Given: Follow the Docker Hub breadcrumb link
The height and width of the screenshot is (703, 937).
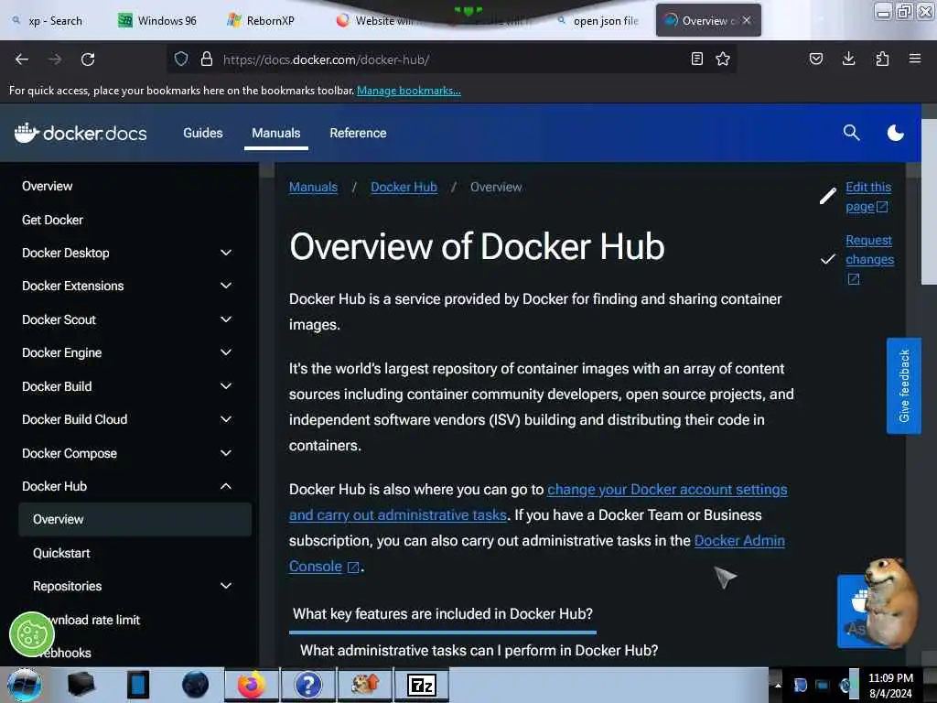Looking at the screenshot, I should pyautogui.click(x=404, y=187).
